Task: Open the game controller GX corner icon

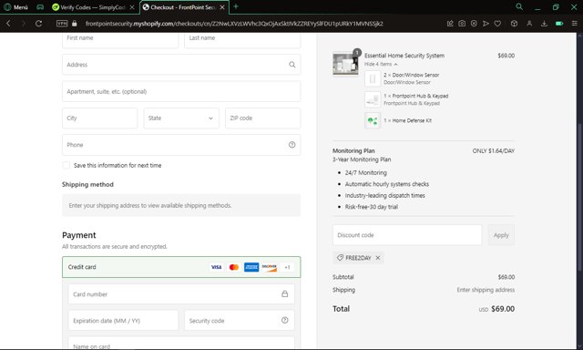Action: tap(40, 7)
